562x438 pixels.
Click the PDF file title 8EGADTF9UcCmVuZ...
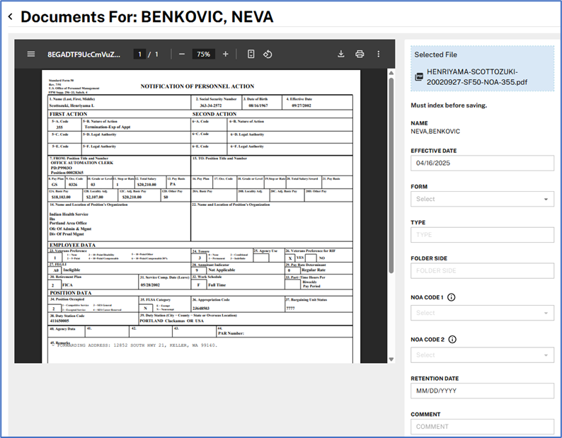pos(84,54)
